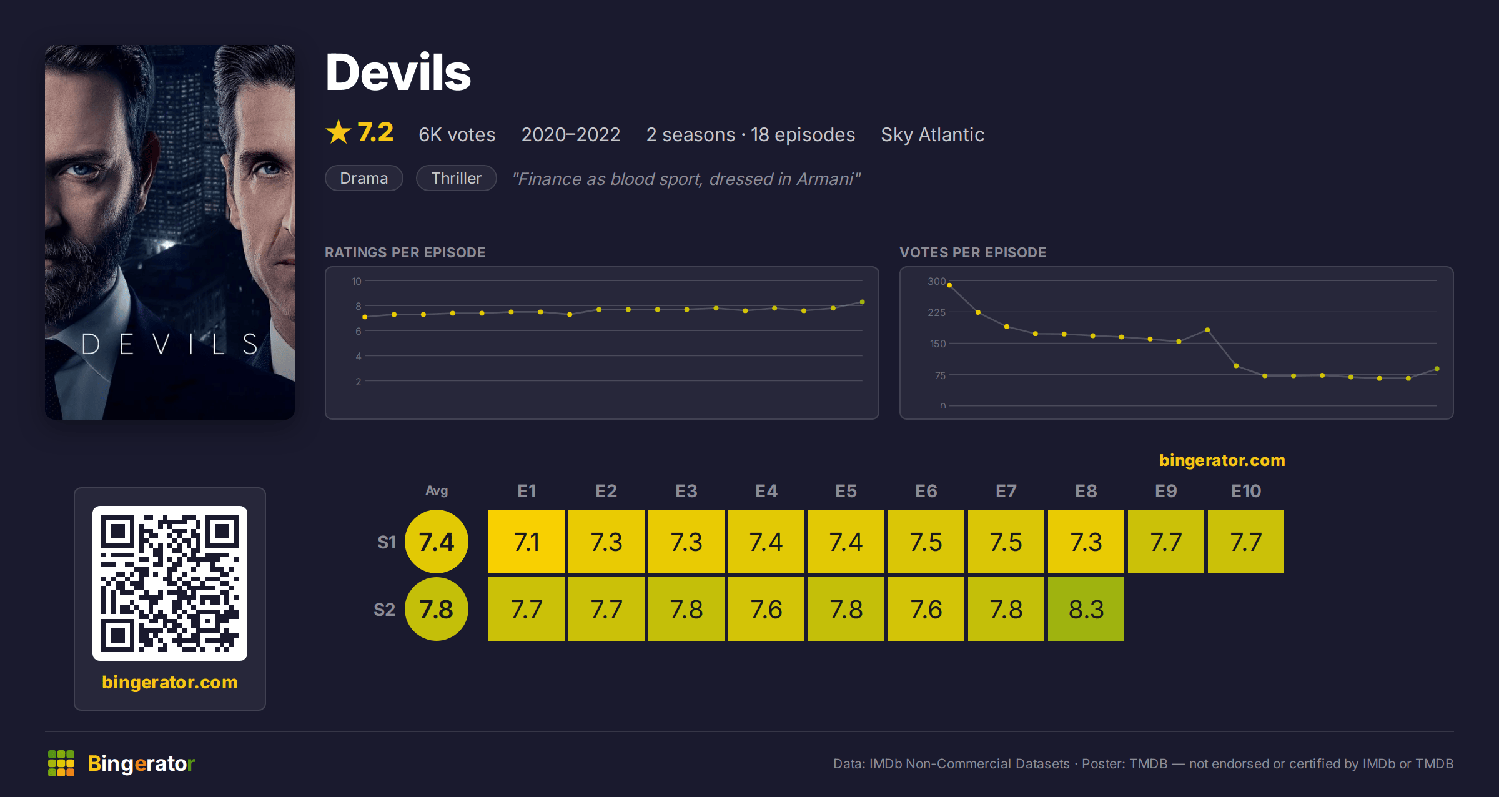The image size is (1499, 797).
Task: Click the Bingerator grid logo icon
Action: pos(61,763)
